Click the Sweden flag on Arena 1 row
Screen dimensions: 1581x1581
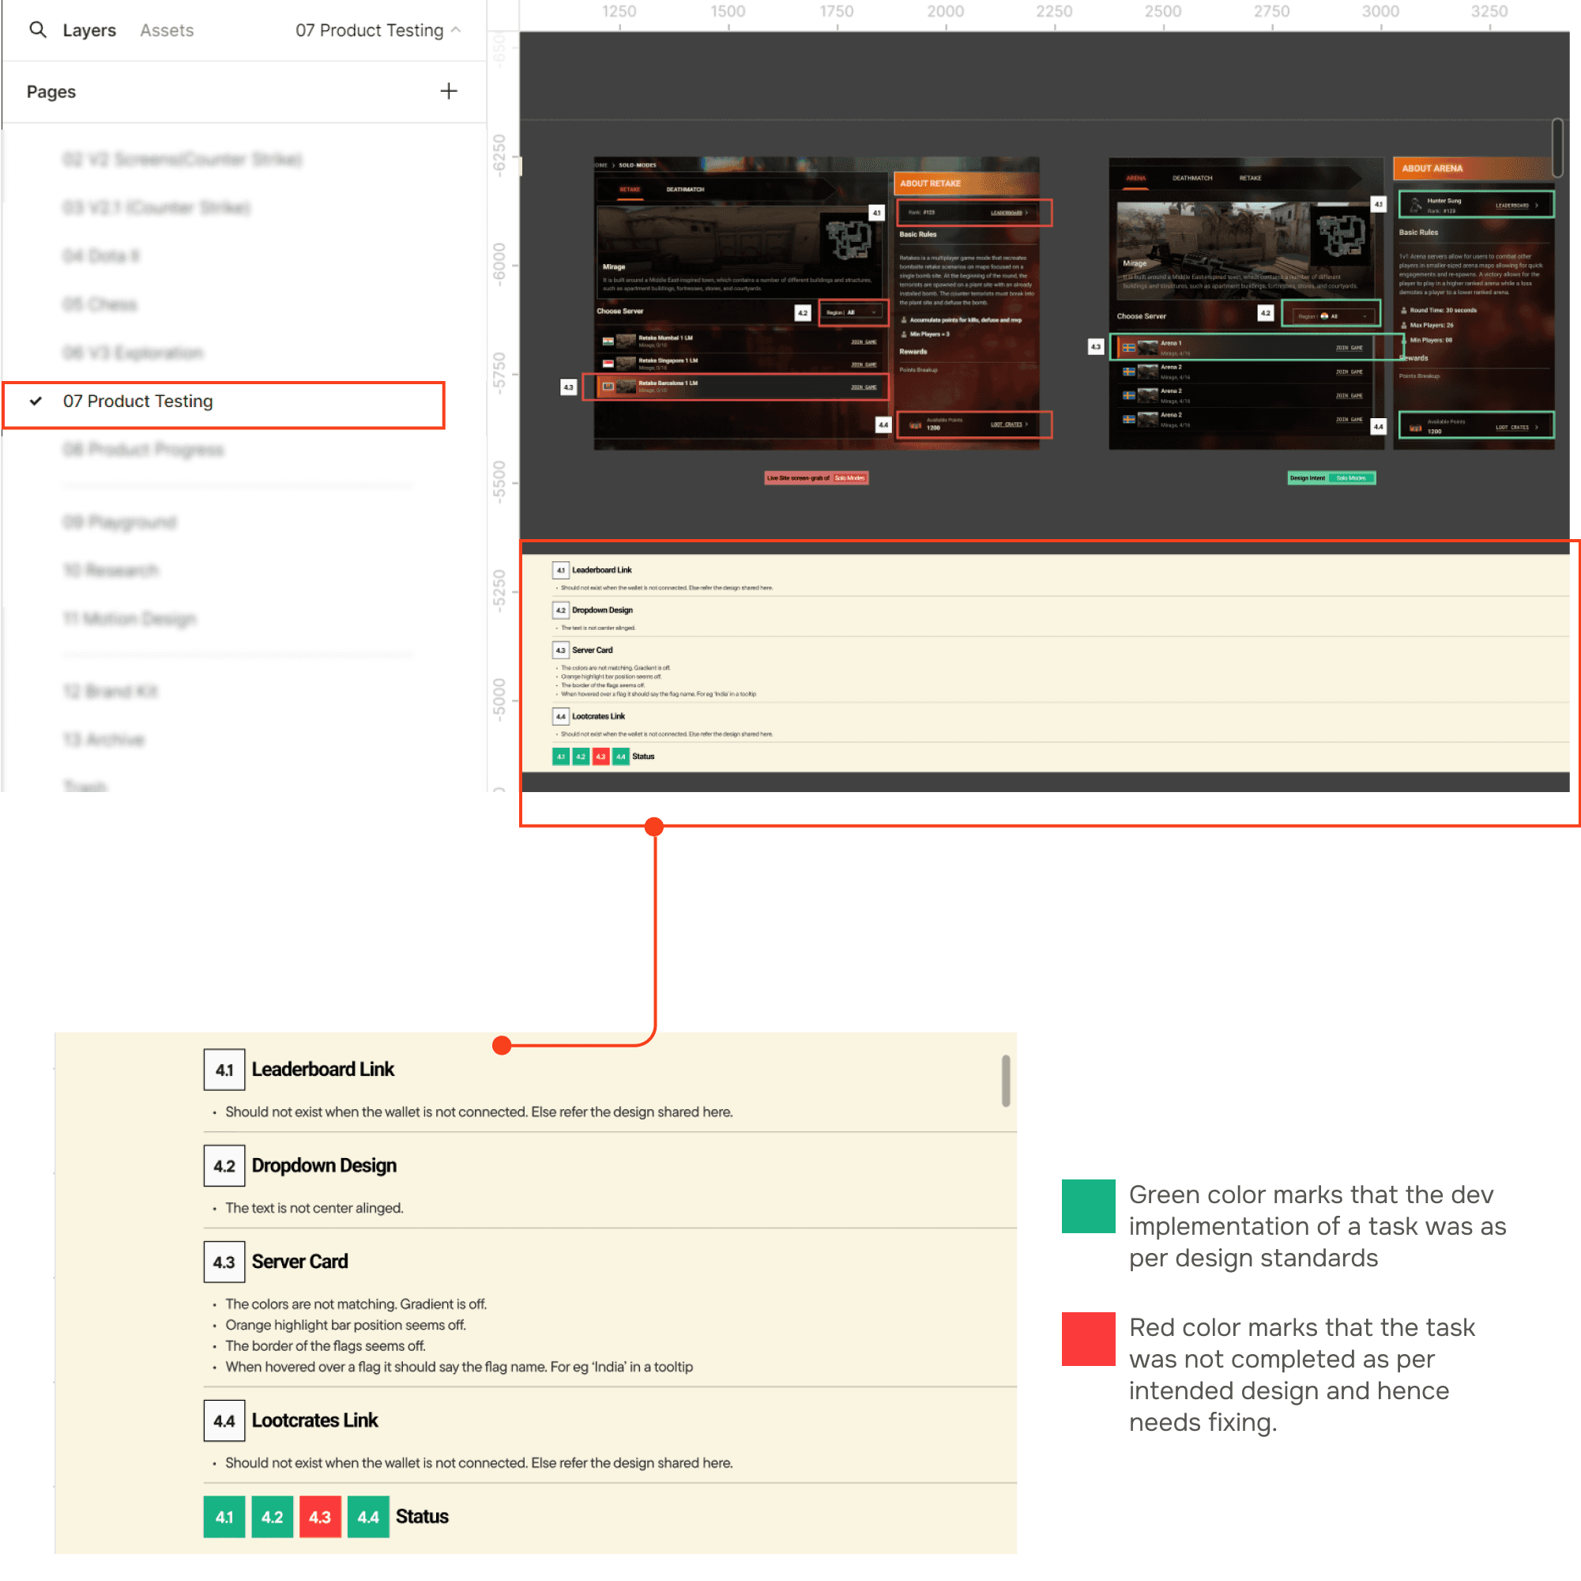point(1128,348)
